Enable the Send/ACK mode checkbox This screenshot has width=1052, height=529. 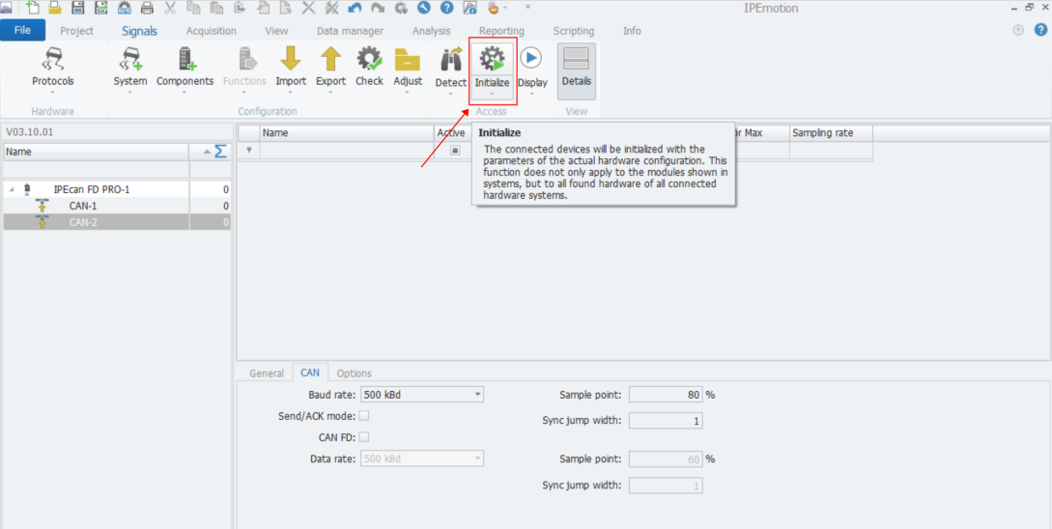click(364, 416)
